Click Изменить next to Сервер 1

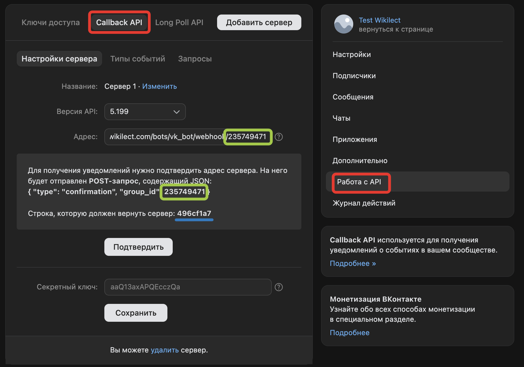pos(159,86)
